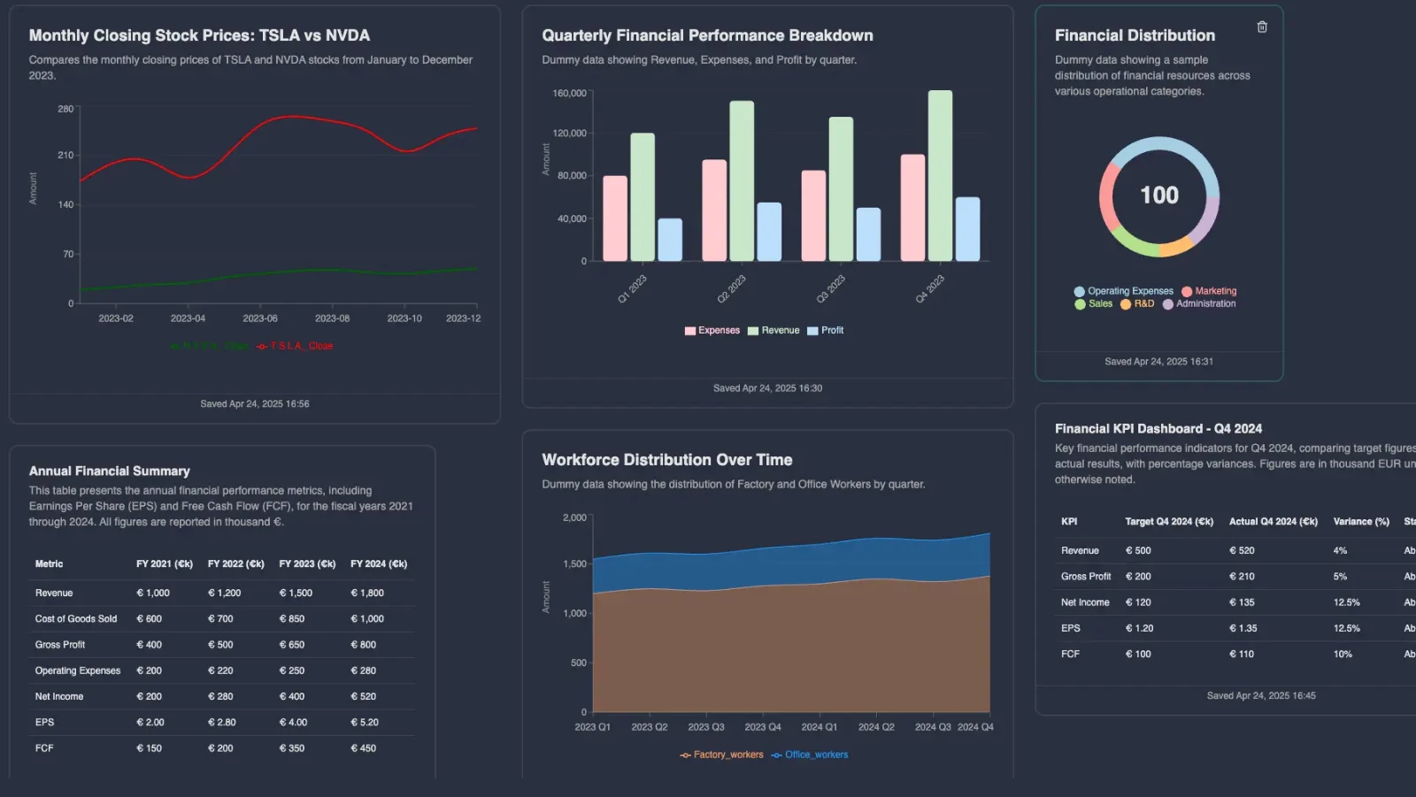This screenshot has height=797, width=1416.
Task: Toggle Factory_workers legend in workforce chart
Action: (x=721, y=755)
